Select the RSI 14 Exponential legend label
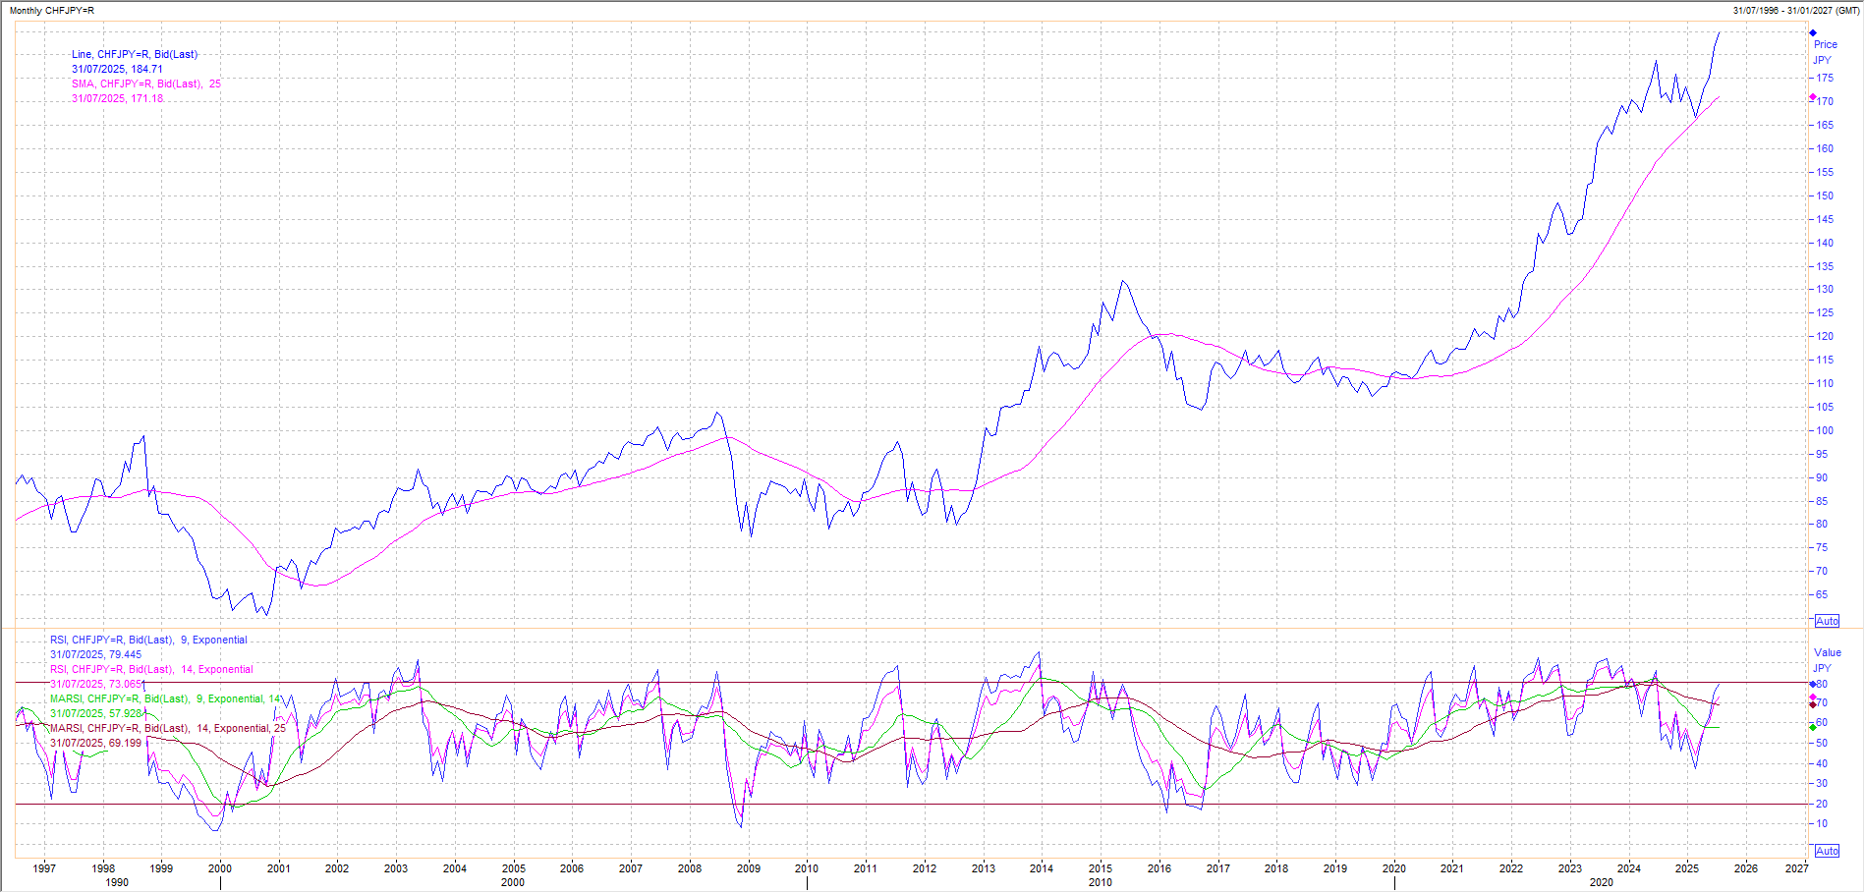Screen dimensions: 1865x893 point(151,670)
